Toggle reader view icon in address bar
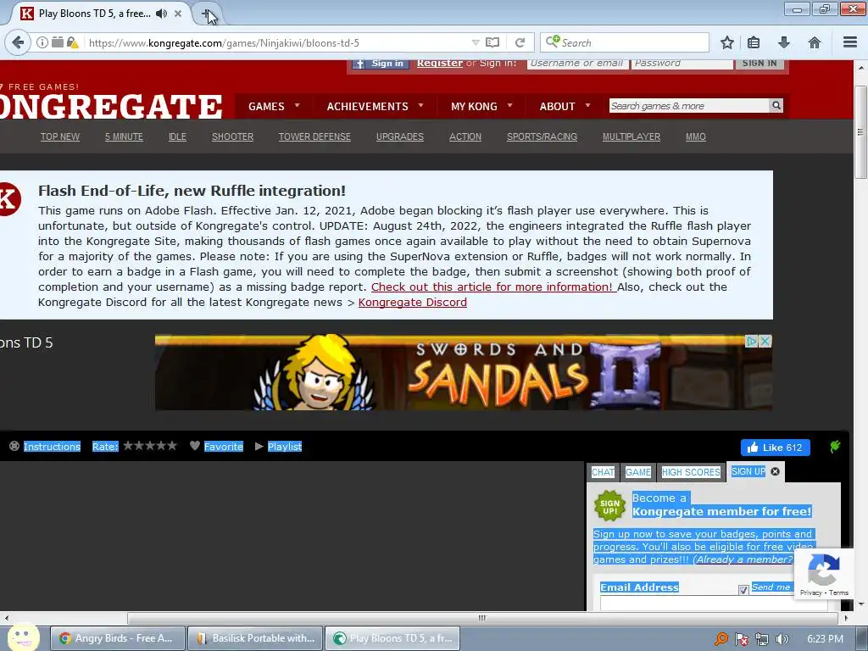868x651 pixels. pos(492,42)
